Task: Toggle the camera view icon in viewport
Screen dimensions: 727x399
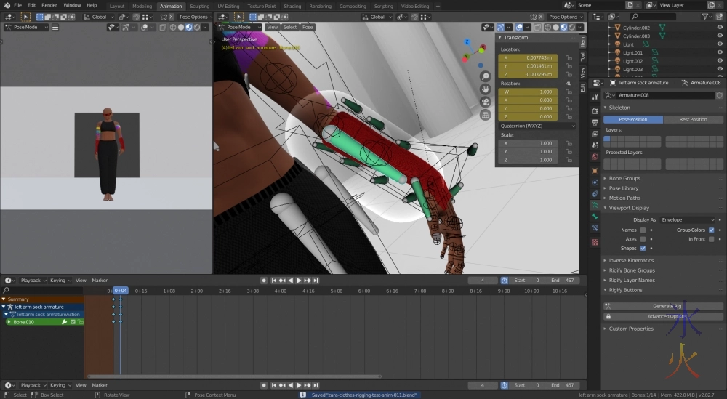Action: click(485, 102)
